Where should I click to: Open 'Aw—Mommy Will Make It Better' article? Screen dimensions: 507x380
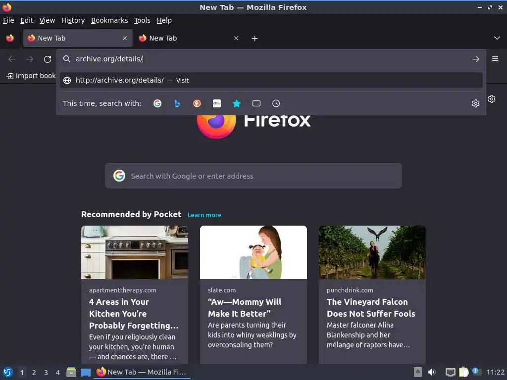pyautogui.click(x=245, y=308)
